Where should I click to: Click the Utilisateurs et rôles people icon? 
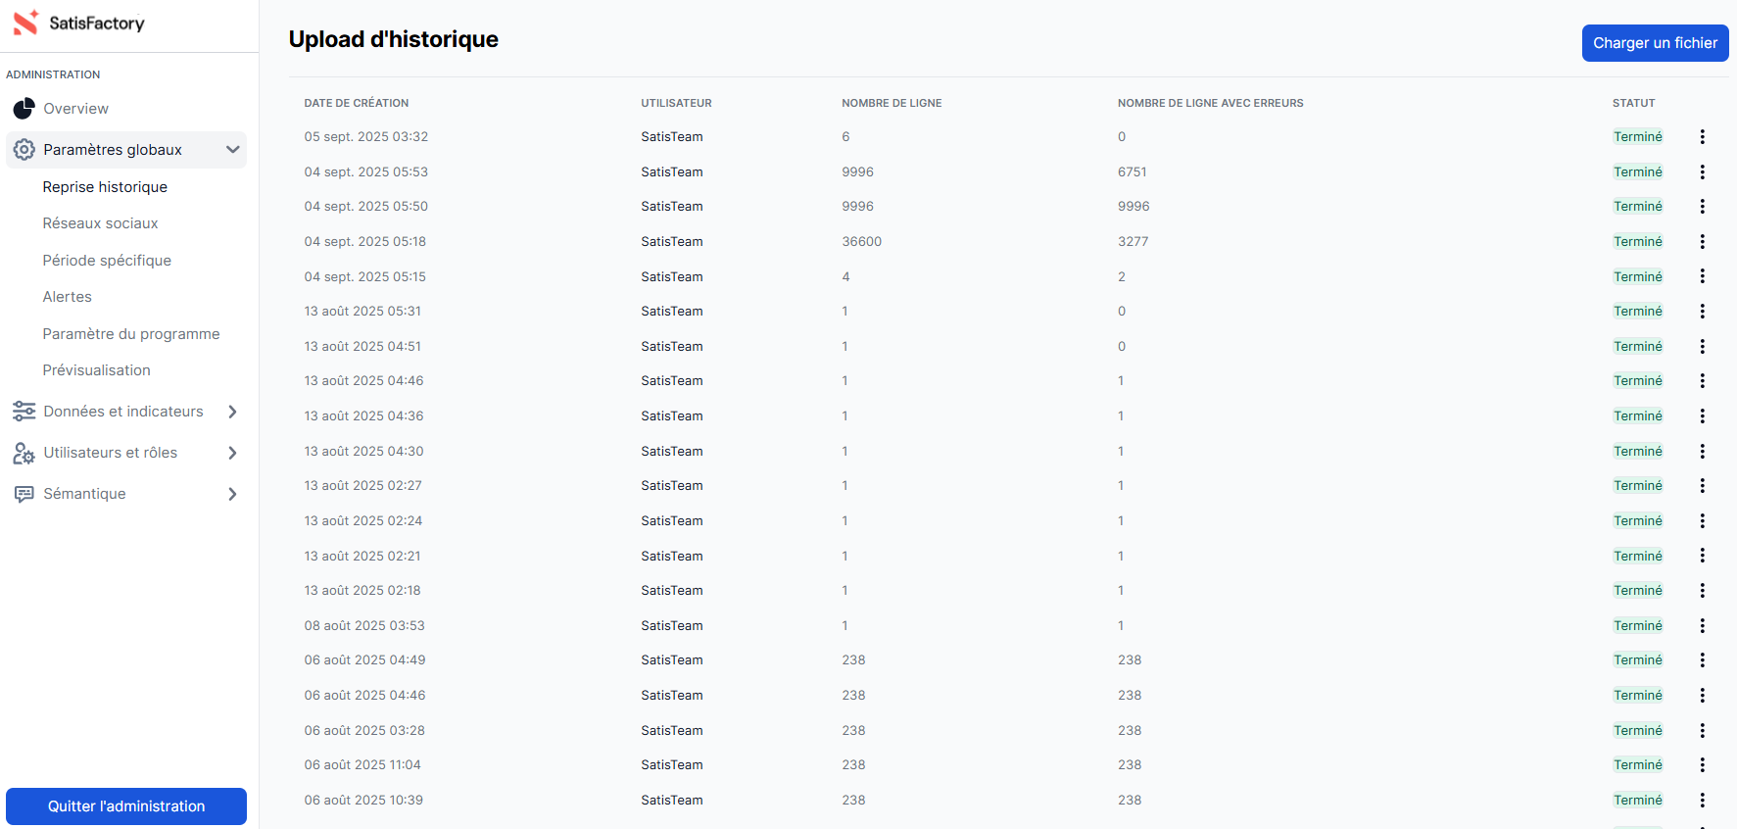(x=24, y=453)
